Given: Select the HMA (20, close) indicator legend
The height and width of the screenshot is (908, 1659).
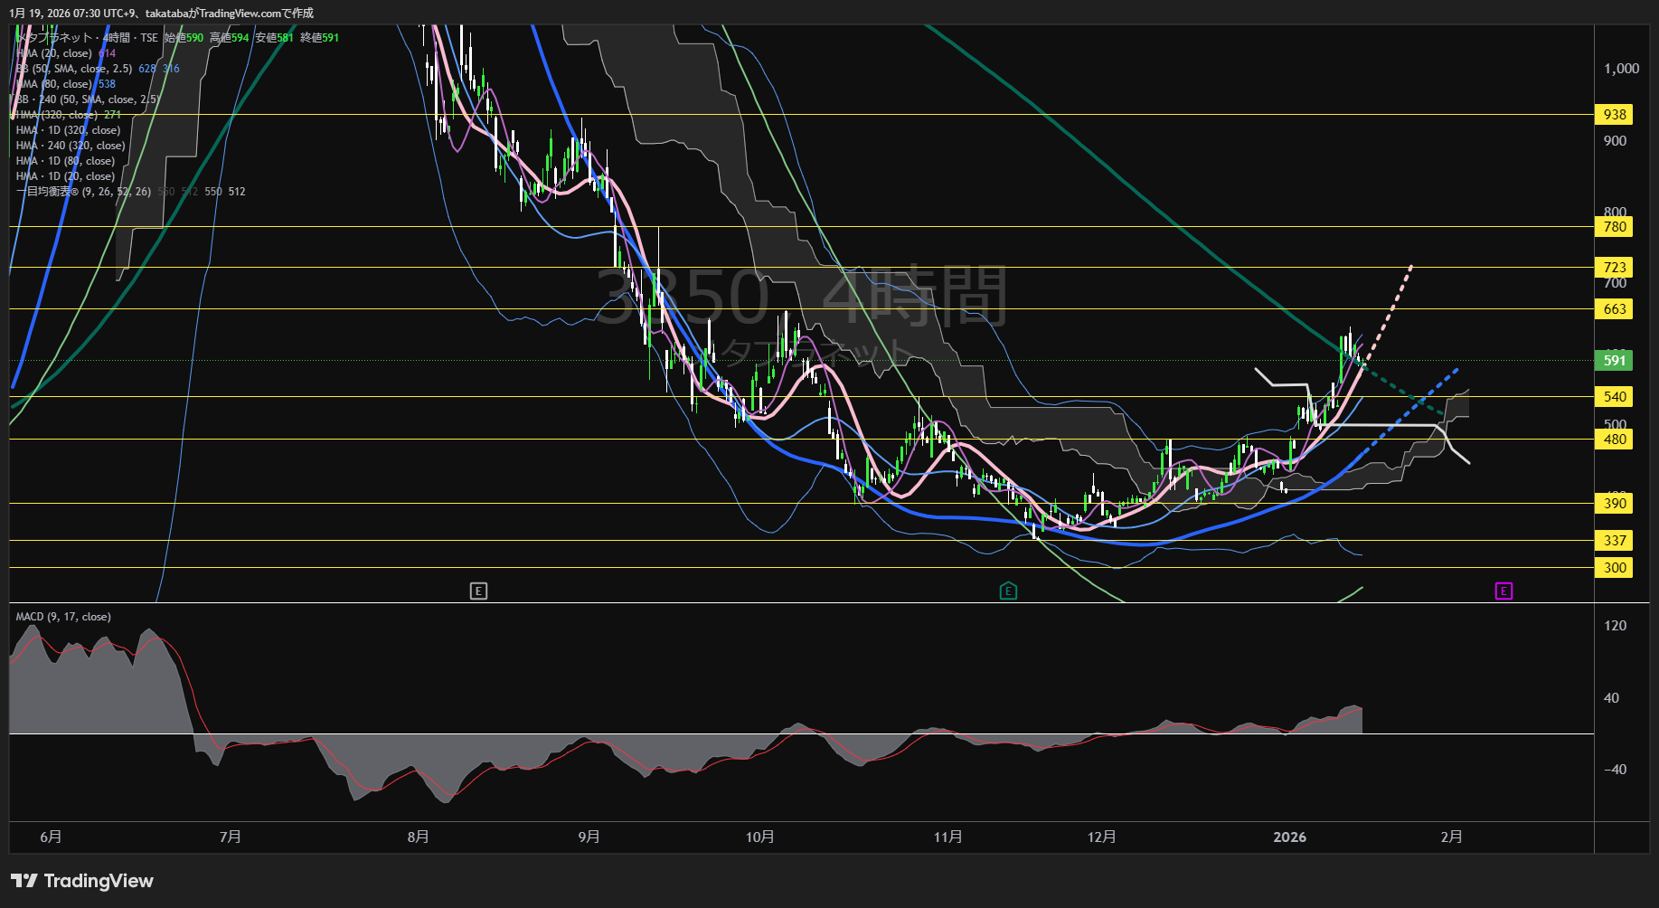Looking at the screenshot, I should point(54,53).
